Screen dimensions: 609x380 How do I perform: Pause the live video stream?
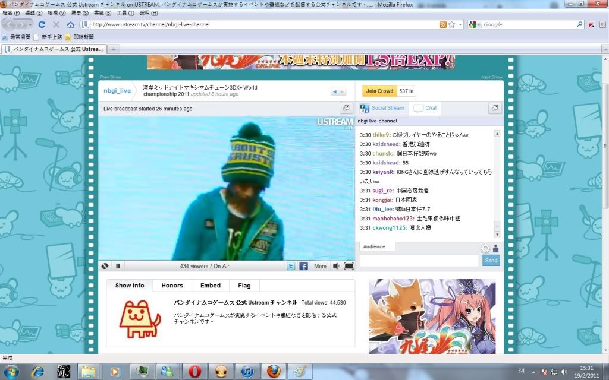[x=118, y=266]
